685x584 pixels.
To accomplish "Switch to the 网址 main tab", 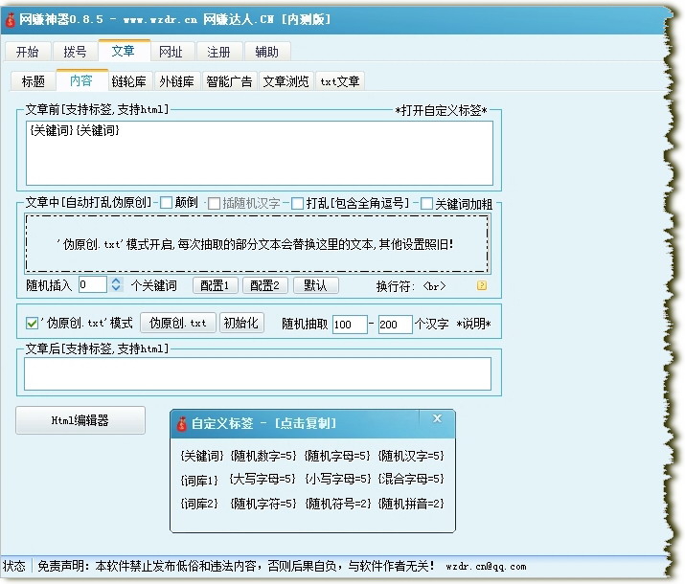I will 171,52.
